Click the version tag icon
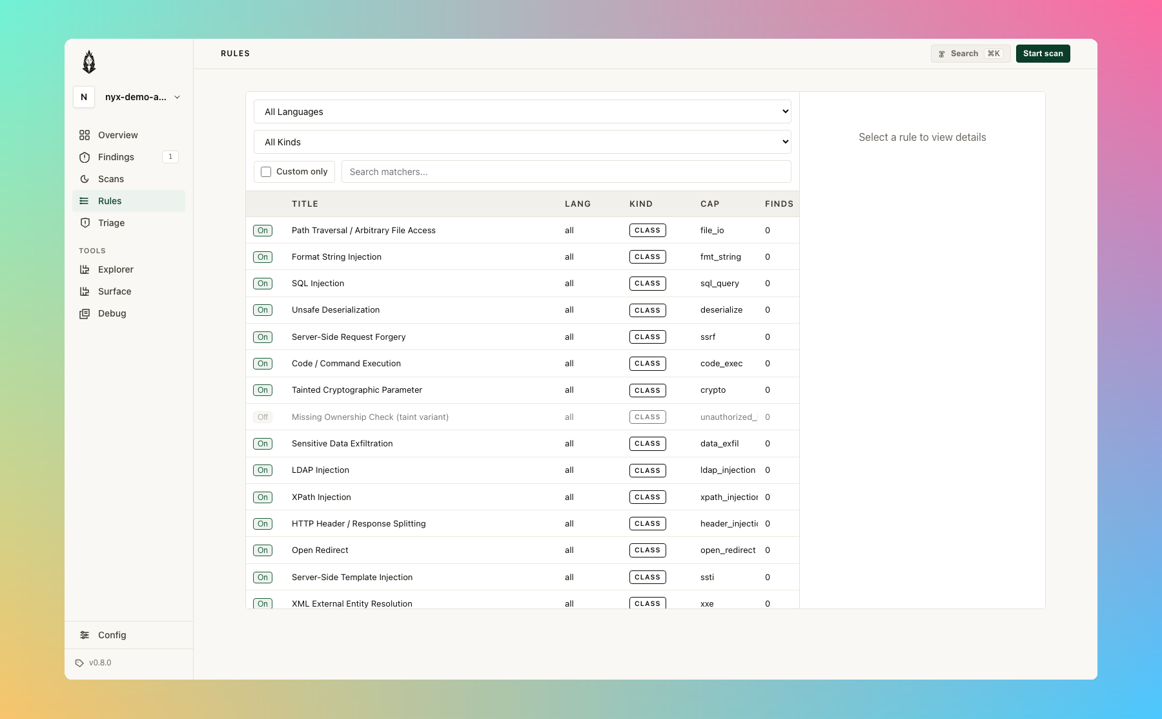This screenshot has height=719, width=1162. coord(79,663)
